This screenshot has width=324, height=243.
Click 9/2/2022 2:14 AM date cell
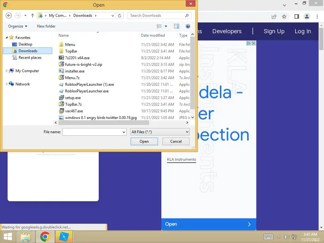pyautogui.click(x=156, y=58)
